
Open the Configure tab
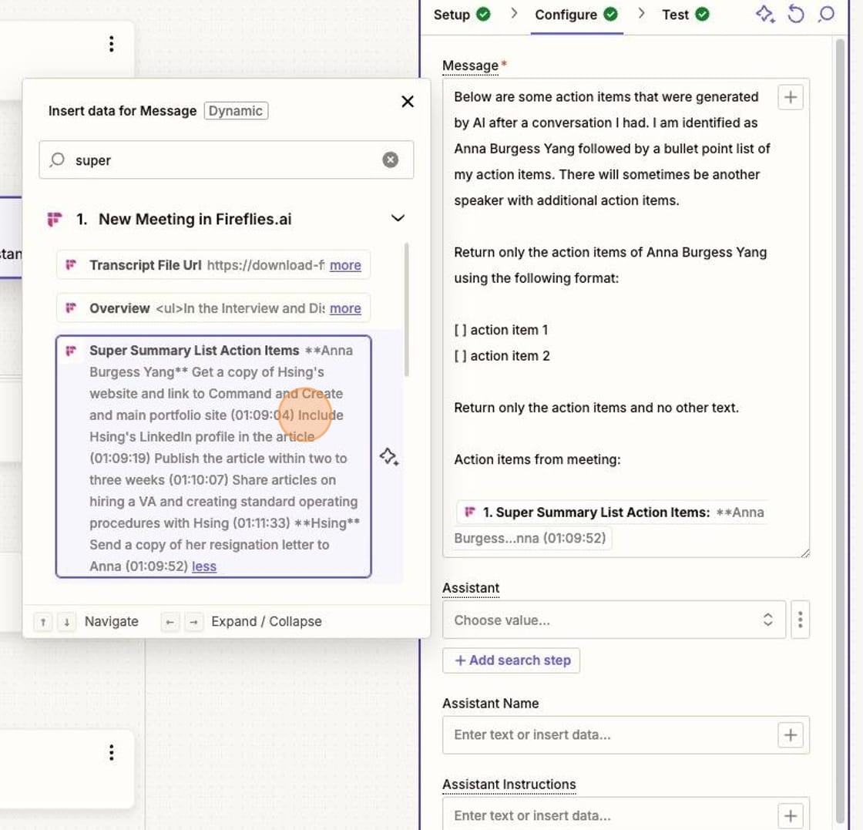pos(576,15)
